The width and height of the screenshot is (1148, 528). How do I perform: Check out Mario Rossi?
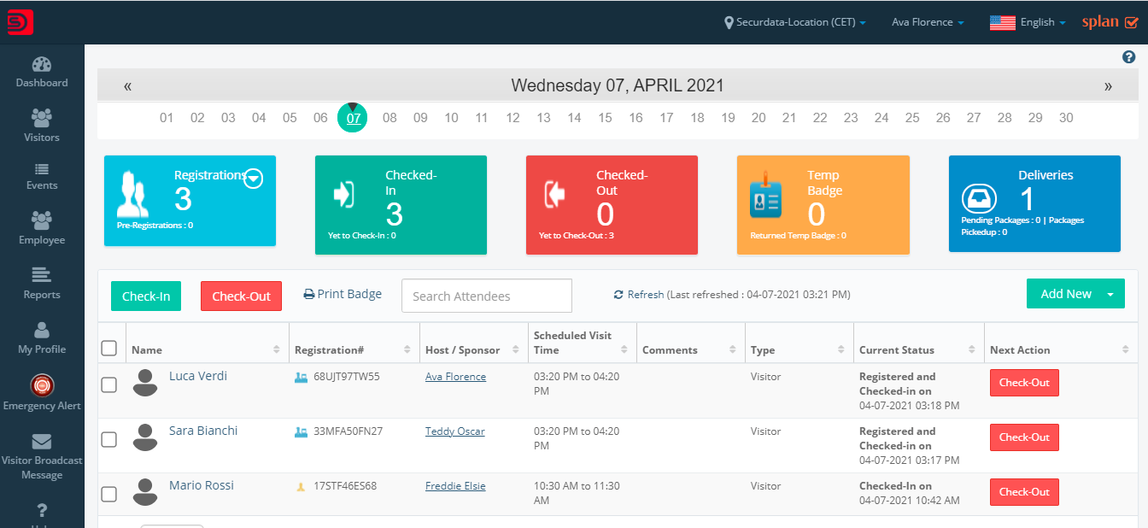pyautogui.click(x=1024, y=492)
